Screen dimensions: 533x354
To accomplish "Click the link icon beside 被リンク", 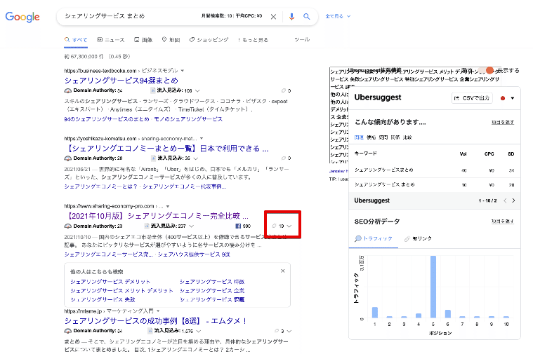I will point(407,239).
